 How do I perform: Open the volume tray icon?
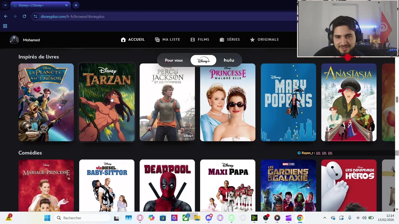[364, 218]
